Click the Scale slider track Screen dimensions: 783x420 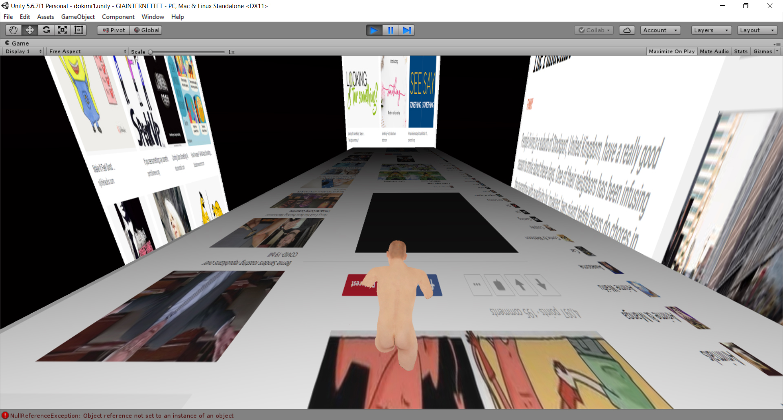[x=188, y=52]
